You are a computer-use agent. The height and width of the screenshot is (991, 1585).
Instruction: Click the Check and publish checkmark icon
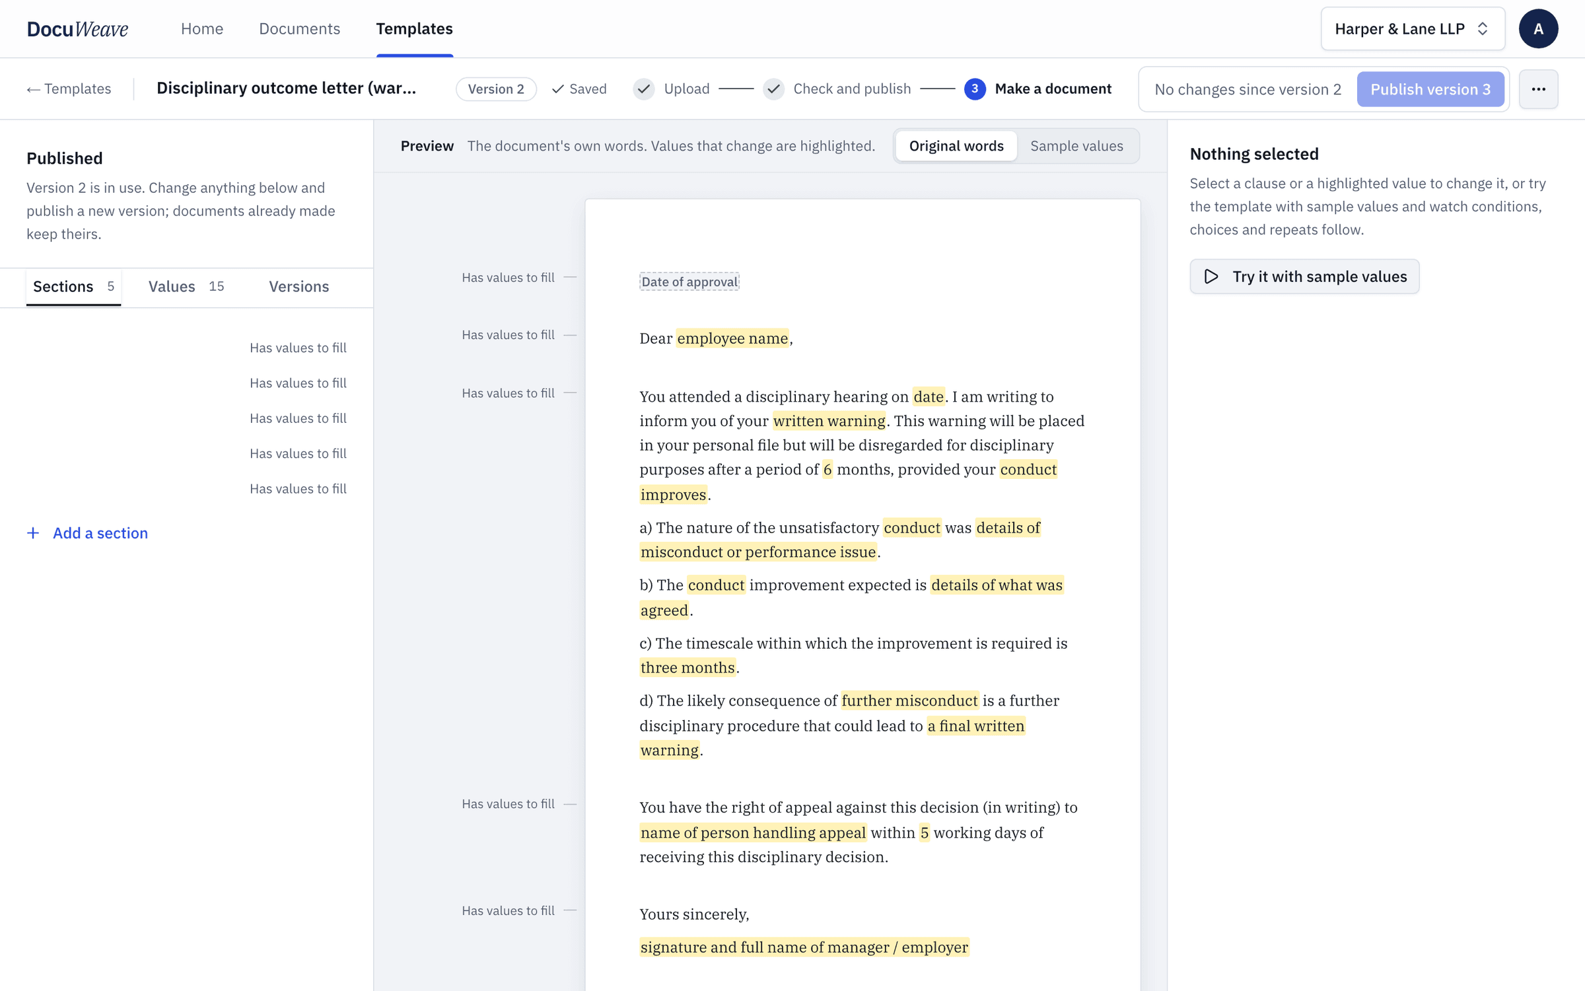pos(773,89)
